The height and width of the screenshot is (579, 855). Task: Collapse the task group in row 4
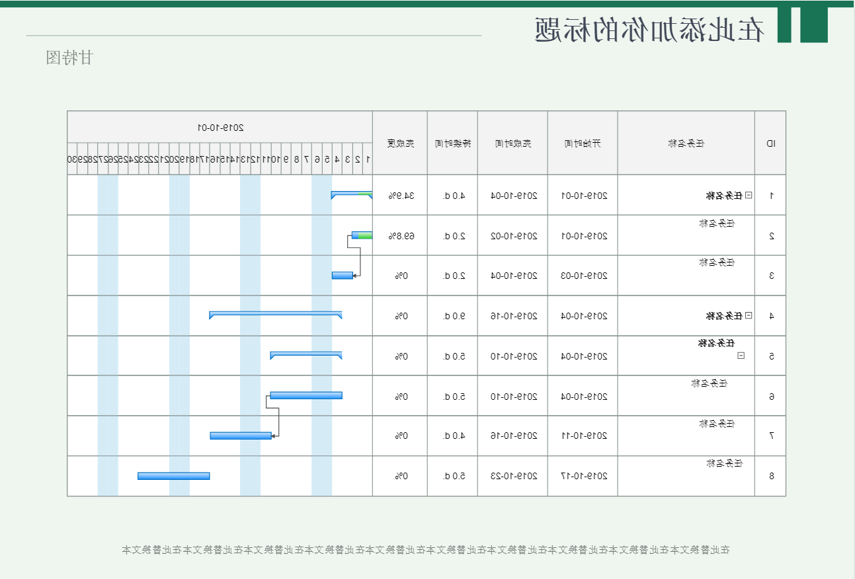[x=749, y=315]
